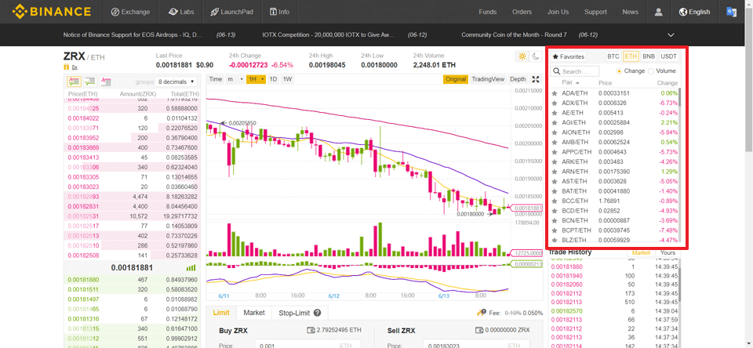
Task: Open the News link
Action: (x=631, y=12)
